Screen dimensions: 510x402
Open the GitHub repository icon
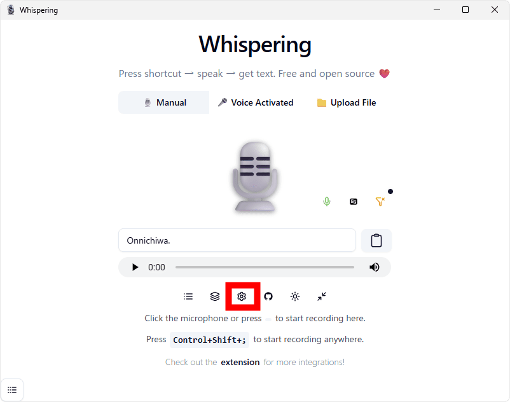(x=268, y=296)
